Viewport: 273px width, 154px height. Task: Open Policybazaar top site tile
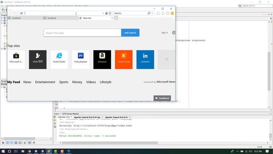coord(81,59)
